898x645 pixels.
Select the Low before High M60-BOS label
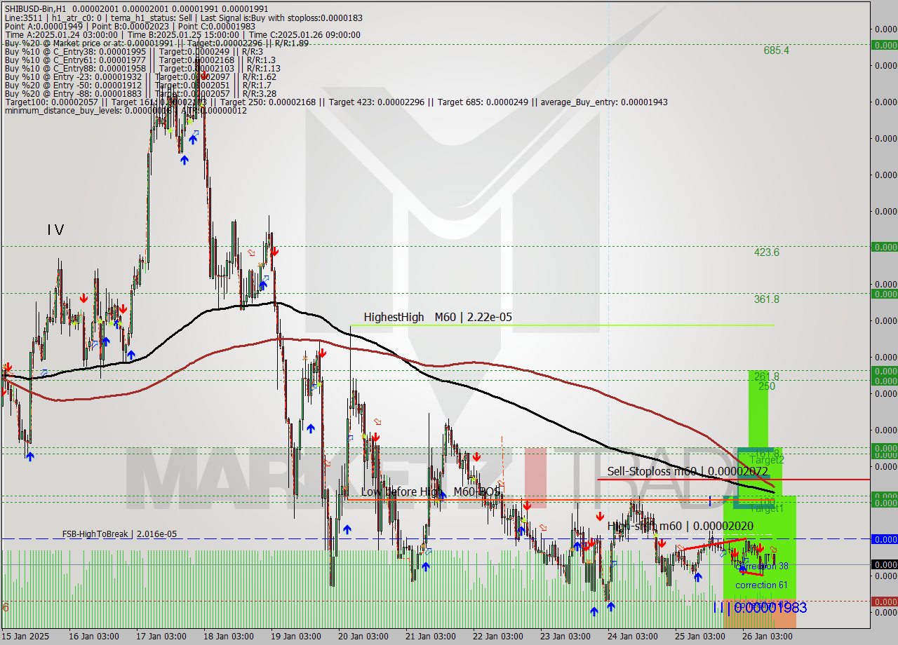pyautogui.click(x=431, y=492)
